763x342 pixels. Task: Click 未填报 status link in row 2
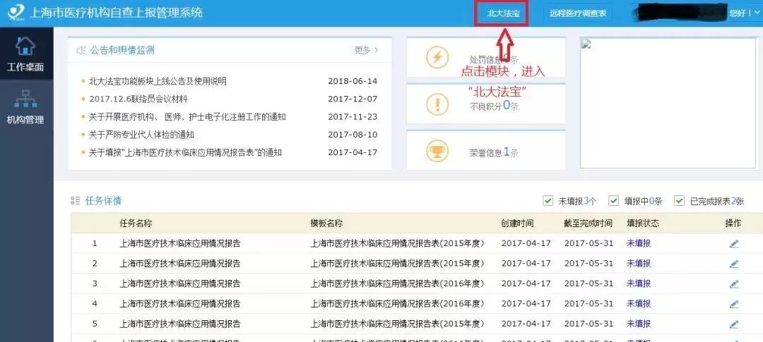tap(638, 264)
